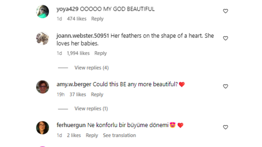262x147 pixels.
Task: Open the amy.w.berger username link
Action: point(74,84)
